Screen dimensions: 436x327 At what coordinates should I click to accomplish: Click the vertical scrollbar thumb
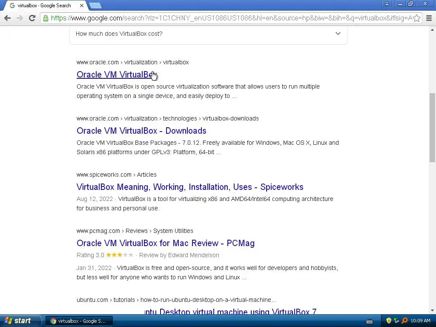pyautogui.click(x=432, y=127)
